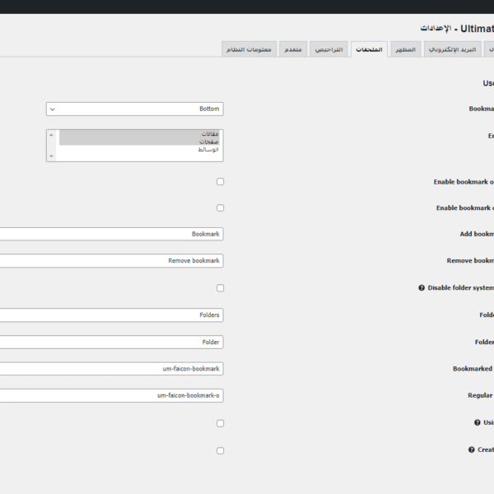The image size is (494, 494).
Task: Click the Disable folder system label
Action: [460, 287]
